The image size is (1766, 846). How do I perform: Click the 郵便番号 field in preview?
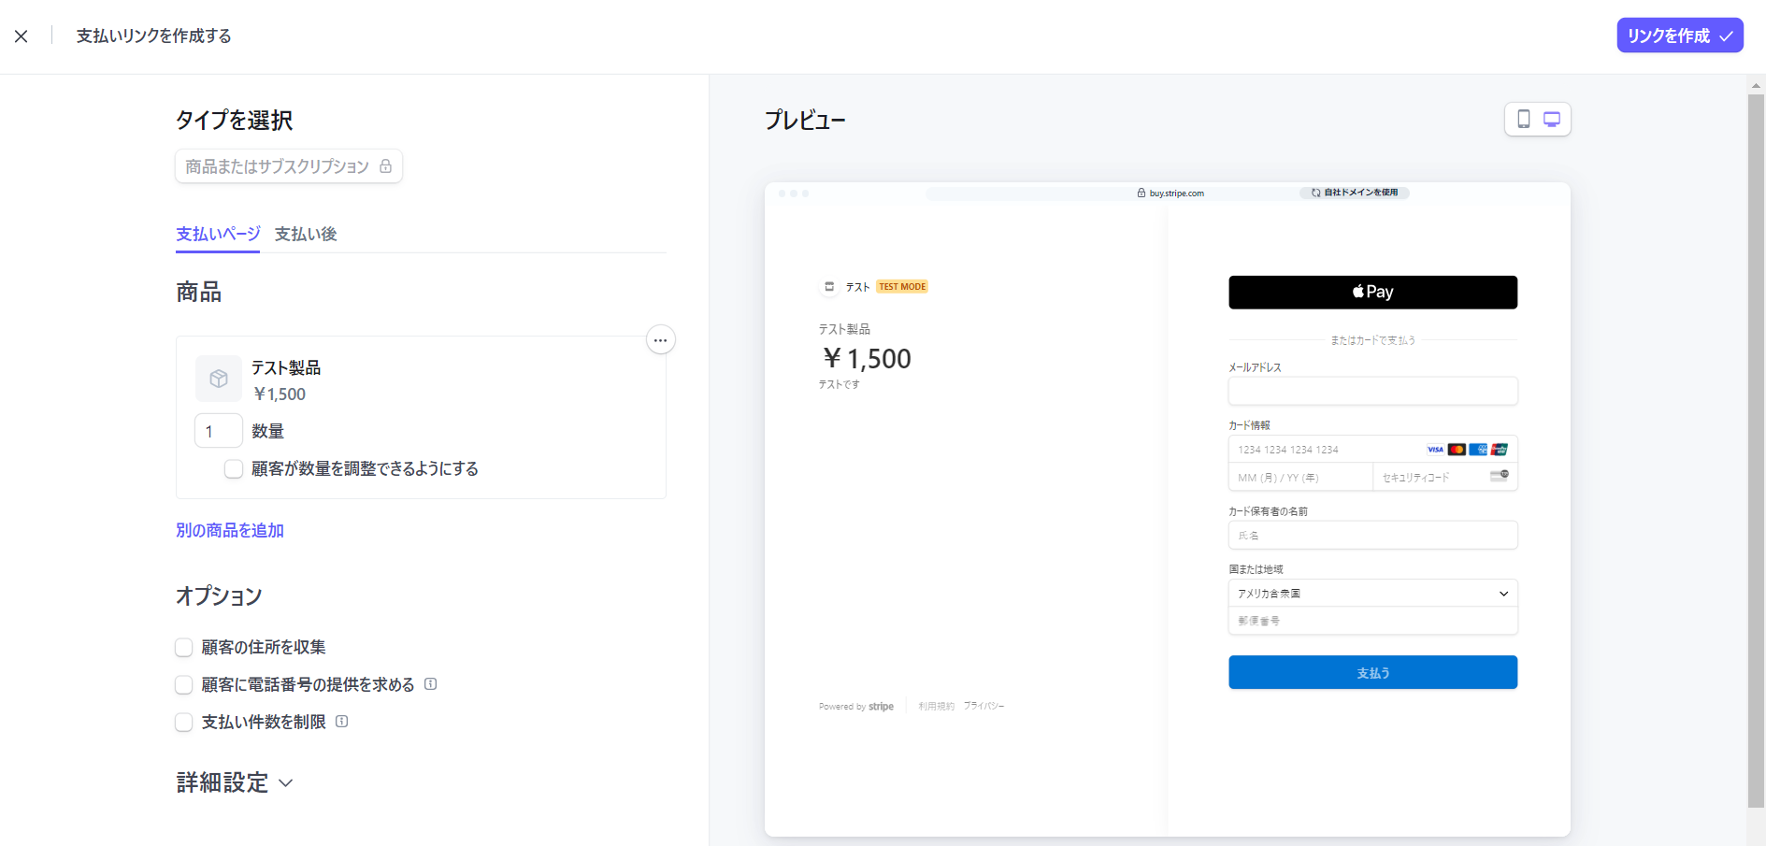(x=1372, y=621)
